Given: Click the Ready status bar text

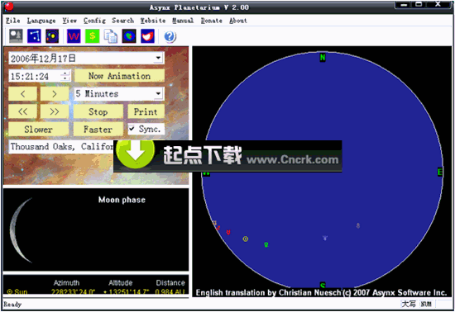Looking at the screenshot, I should (x=12, y=305).
